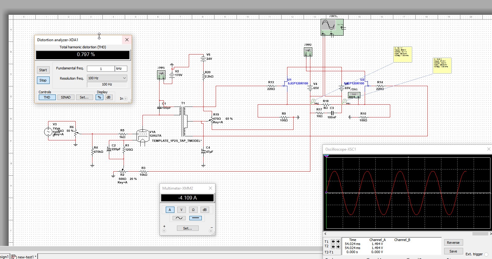Click Save on the oscilloscope

point(453,251)
